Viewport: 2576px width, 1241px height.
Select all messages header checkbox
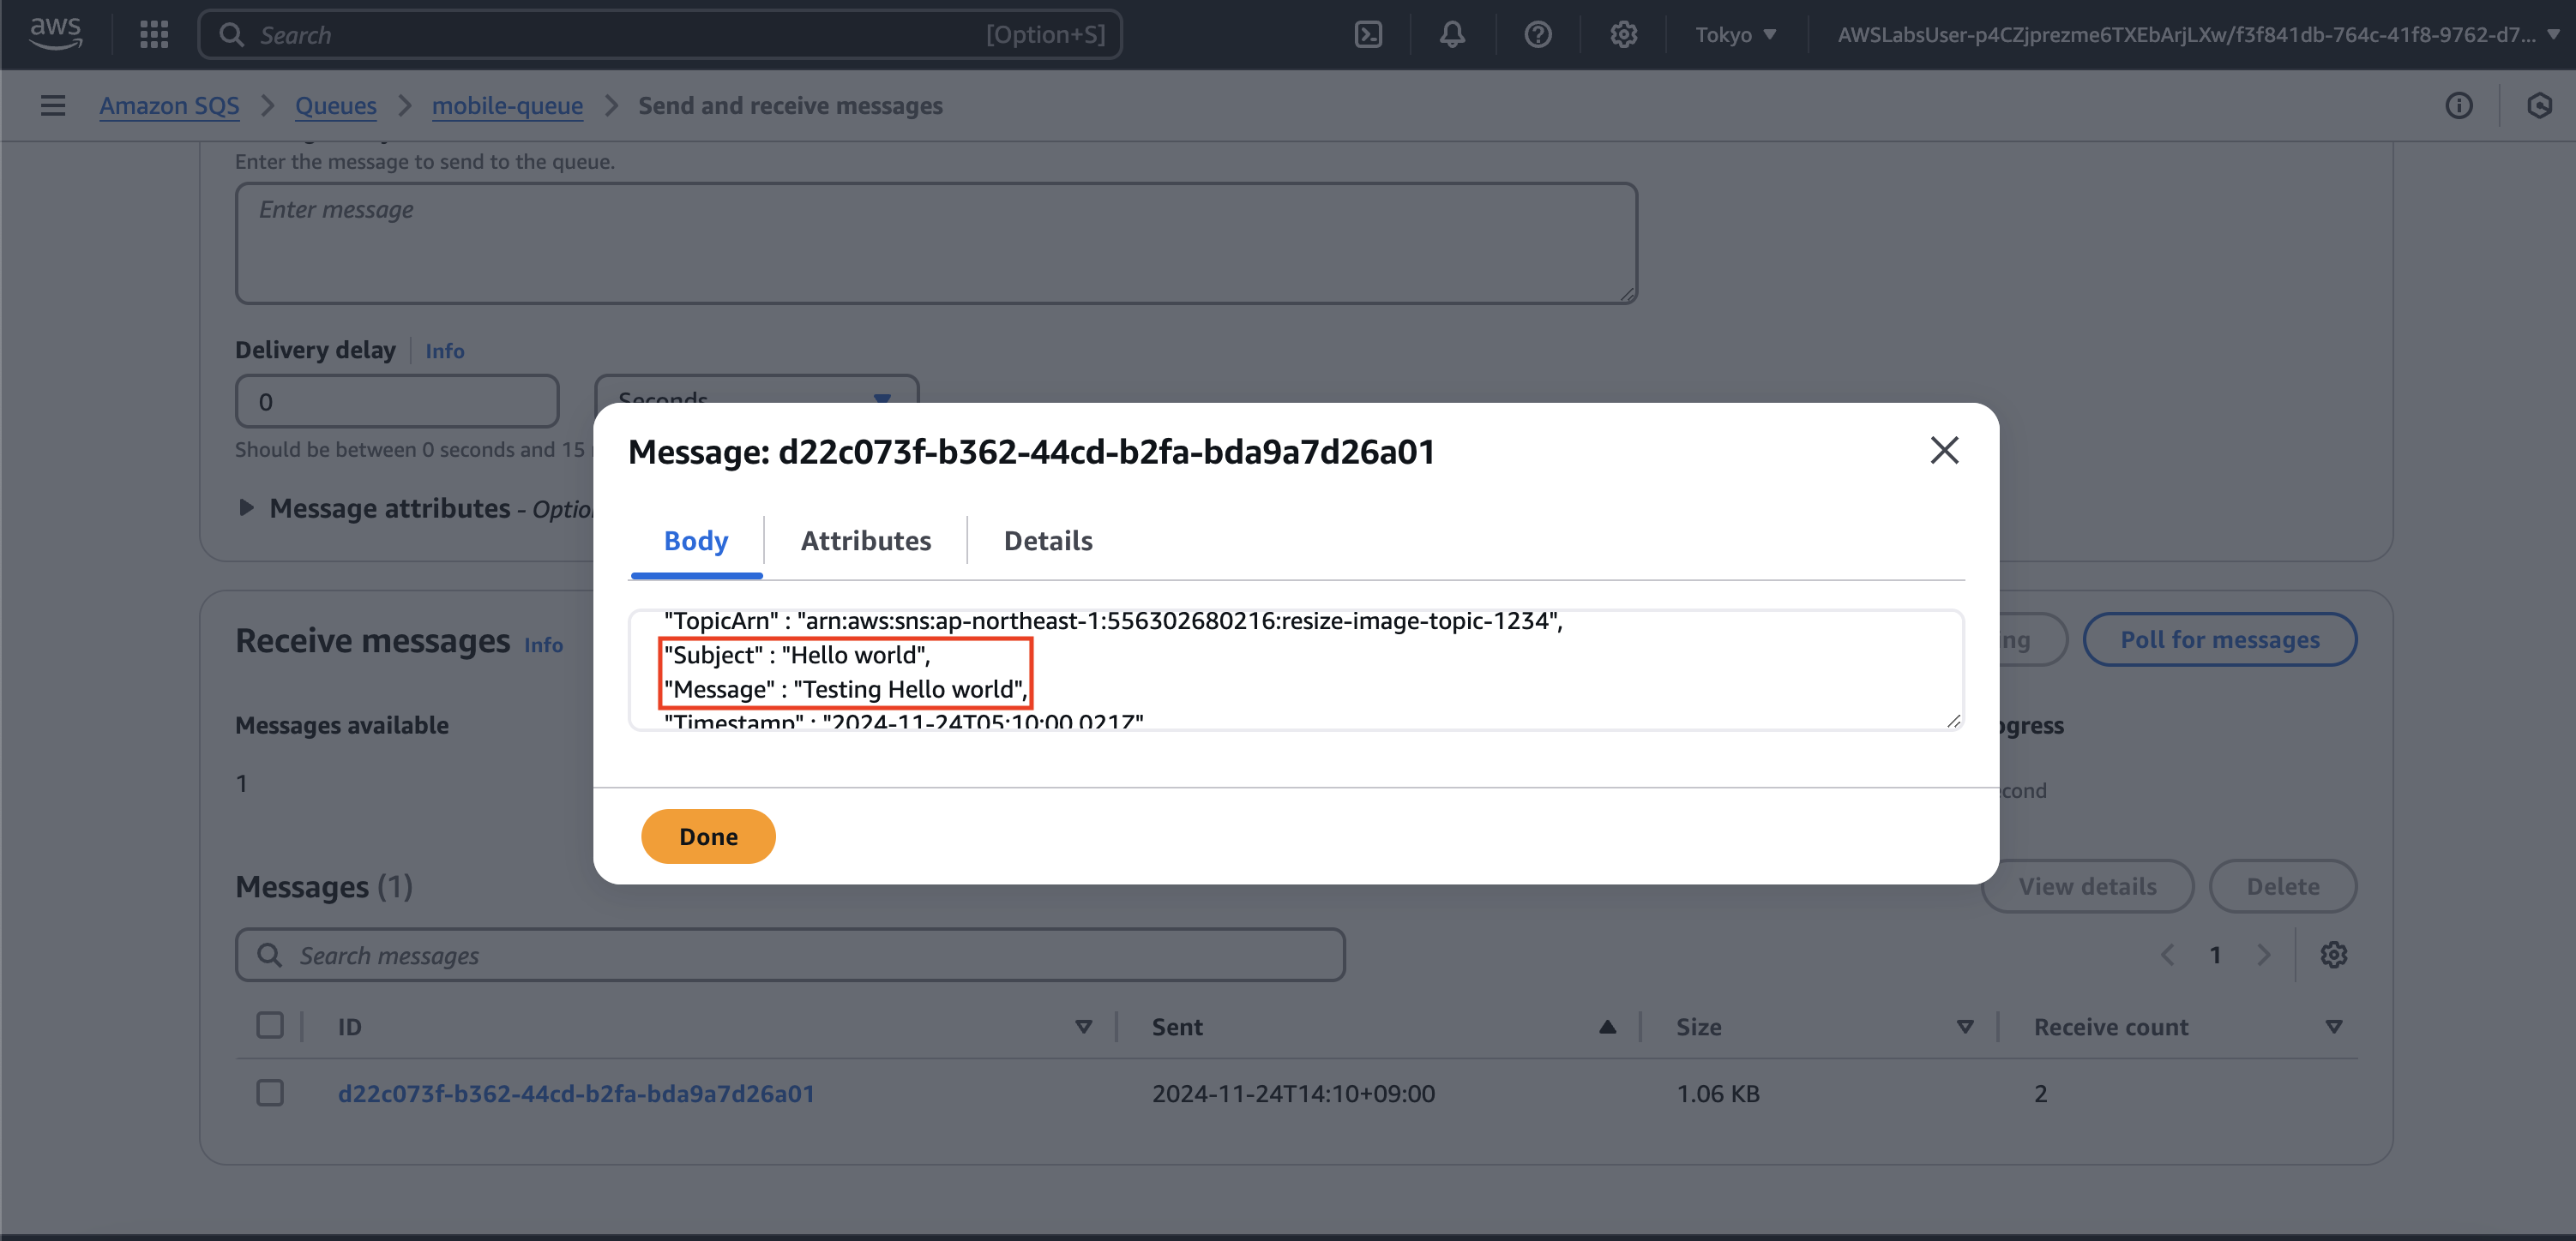tap(270, 1026)
